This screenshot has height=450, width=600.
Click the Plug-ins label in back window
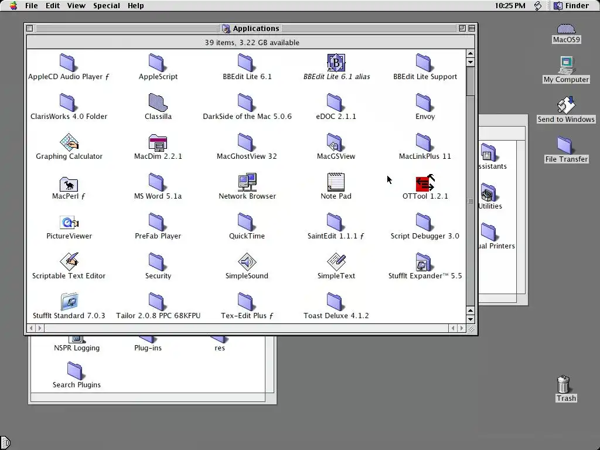(148, 348)
